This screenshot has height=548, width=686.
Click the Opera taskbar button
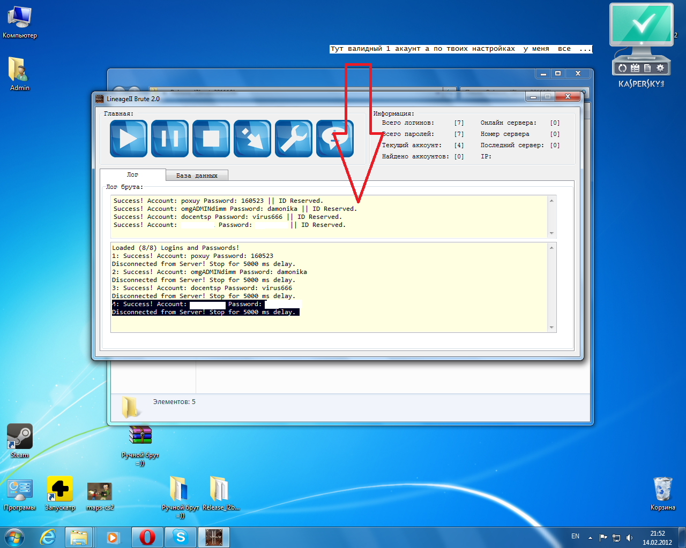tap(147, 537)
